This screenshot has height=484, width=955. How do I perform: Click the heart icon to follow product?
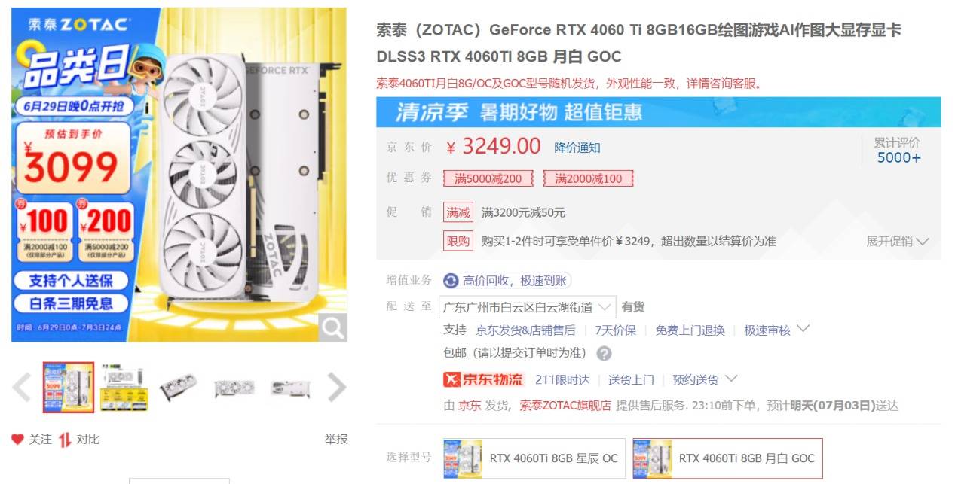coord(18,439)
